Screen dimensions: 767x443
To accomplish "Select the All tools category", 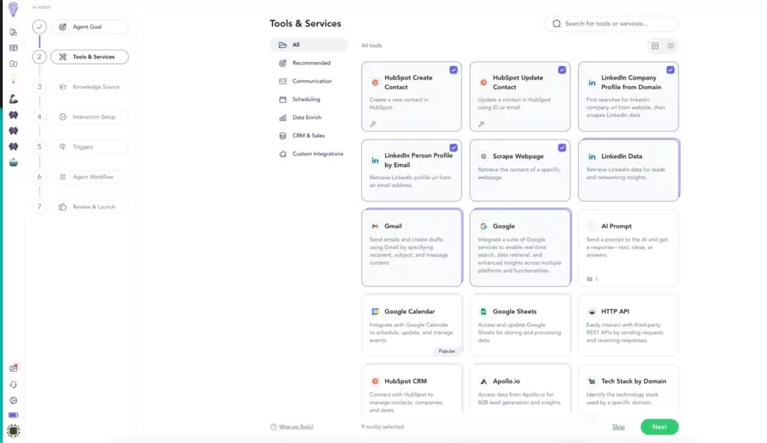I will pyautogui.click(x=309, y=44).
